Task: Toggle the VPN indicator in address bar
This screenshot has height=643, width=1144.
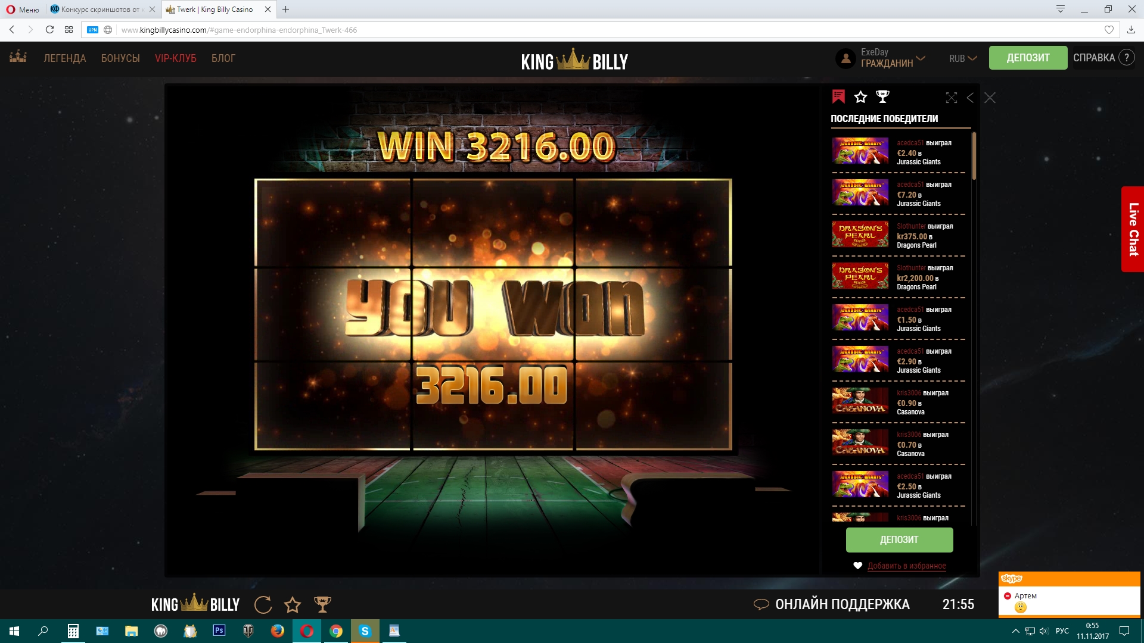Action: [92, 30]
